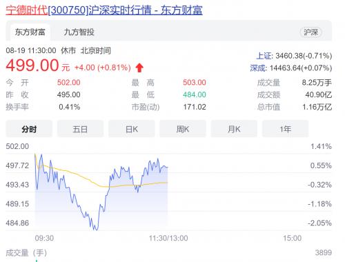Select the 分时 chart view
Image resolution: width=345 pixels, height=262 pixels.
coord(29,129)
